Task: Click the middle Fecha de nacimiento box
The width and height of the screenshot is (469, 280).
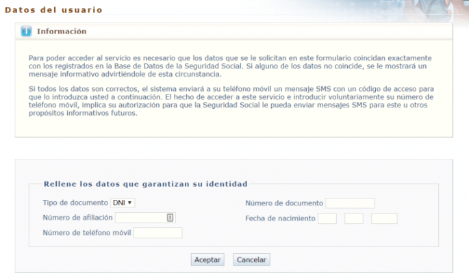Action: click(353, 218)
